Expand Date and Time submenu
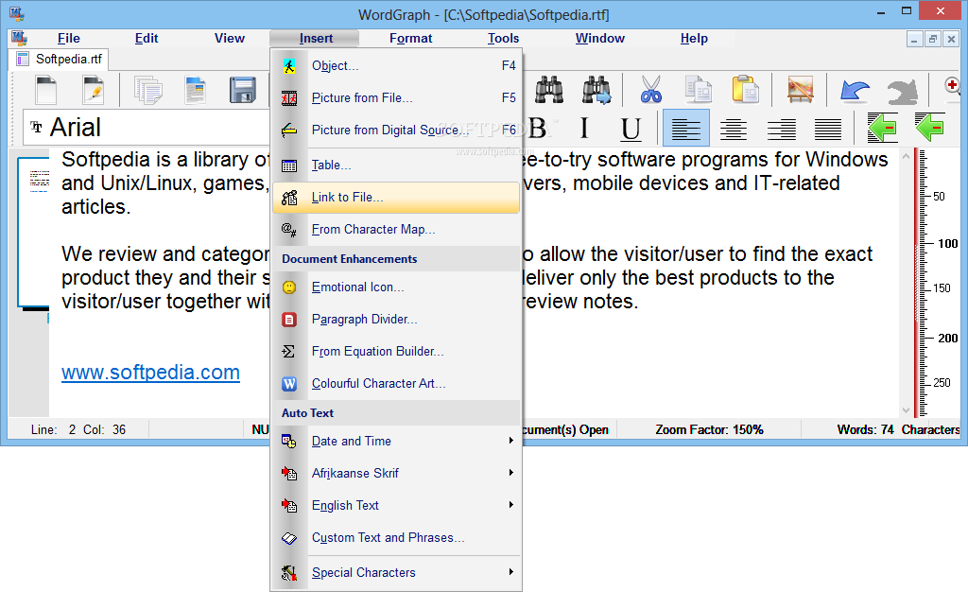Viewport: 968px width, 592px height. pos(396,441)
